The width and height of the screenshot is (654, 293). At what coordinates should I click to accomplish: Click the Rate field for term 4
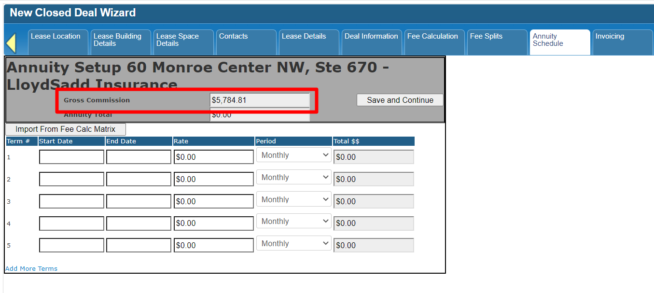214,223
